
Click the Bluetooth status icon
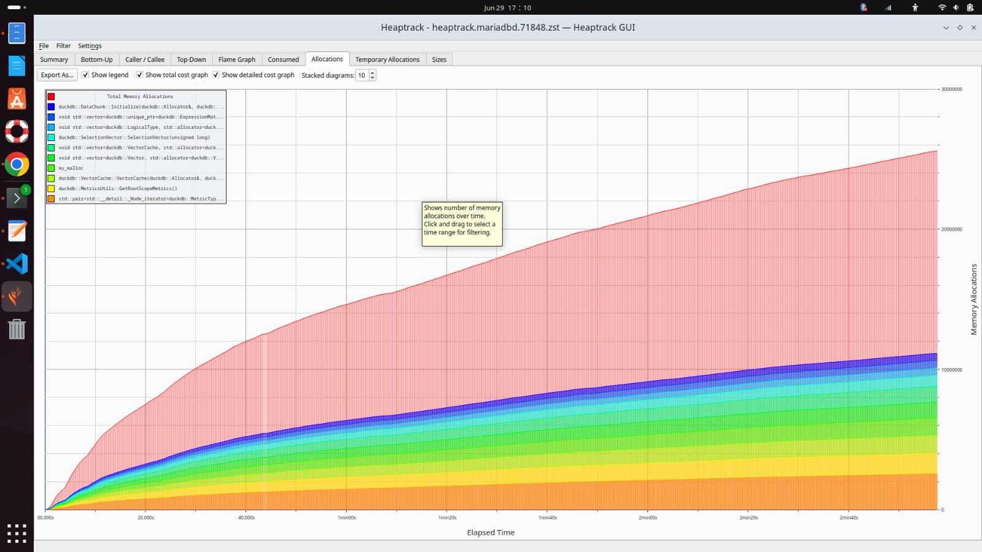pos(864,7)
